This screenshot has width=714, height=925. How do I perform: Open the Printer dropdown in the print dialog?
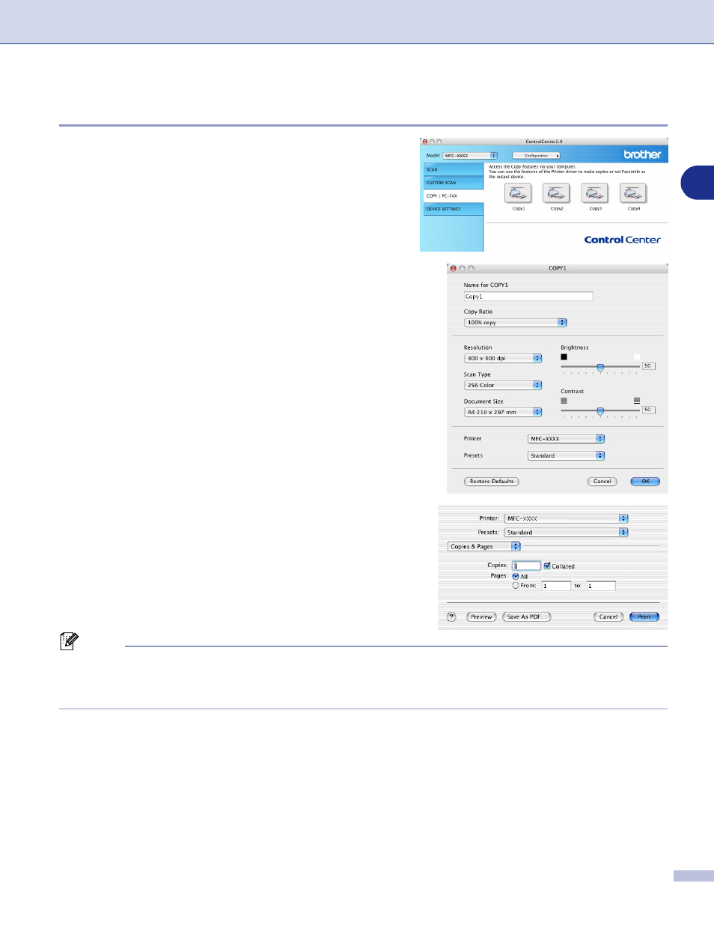click(567, 518)
